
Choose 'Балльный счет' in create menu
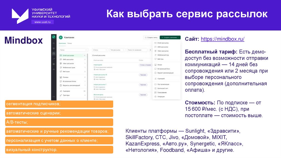166,88
